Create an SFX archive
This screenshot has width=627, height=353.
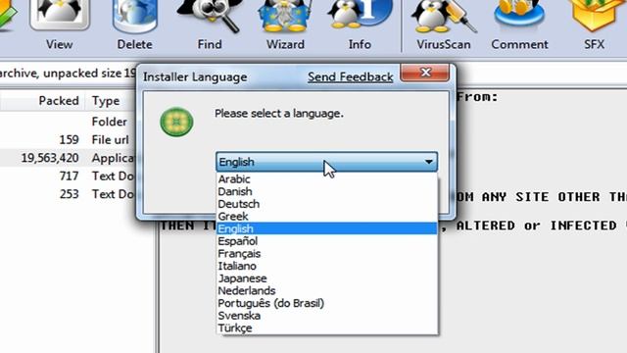(x=594, y=24)
